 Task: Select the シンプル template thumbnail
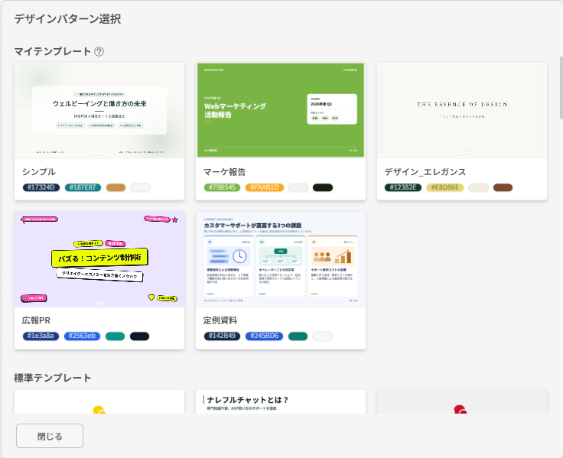tap(99, 110)
